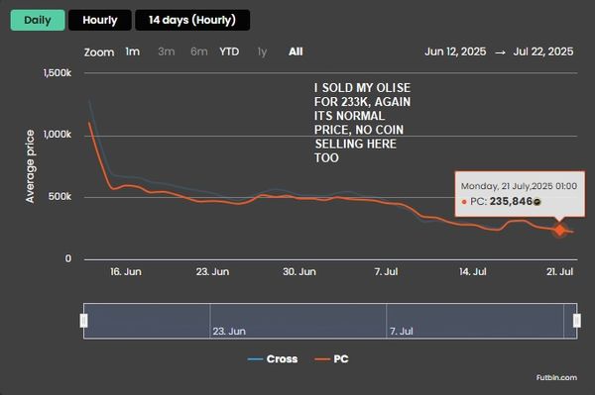Click the navigator at 23. Jun

coord(229,332)
